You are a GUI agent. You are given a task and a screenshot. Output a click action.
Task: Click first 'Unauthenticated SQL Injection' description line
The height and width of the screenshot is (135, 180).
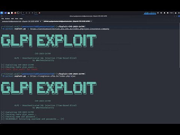pos(45,58)
